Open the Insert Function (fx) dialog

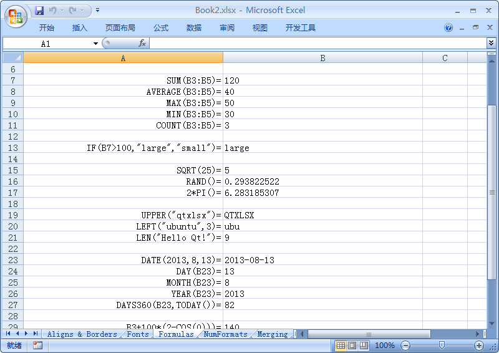tap(142, 44)
